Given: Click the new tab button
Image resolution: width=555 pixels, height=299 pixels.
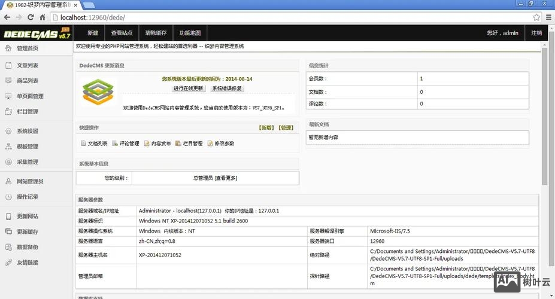Looking at the screenshot, I should (89, 5).
